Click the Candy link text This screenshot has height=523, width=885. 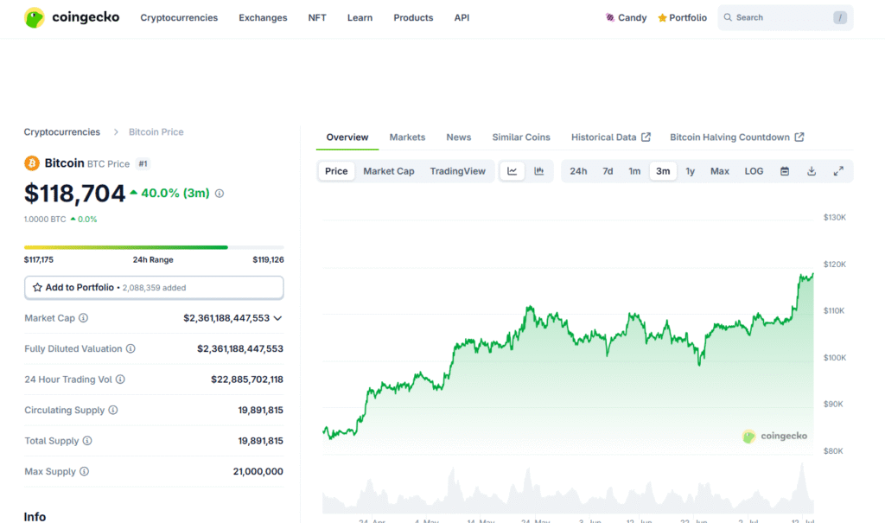pyautogui.click(x=632, y=18)
